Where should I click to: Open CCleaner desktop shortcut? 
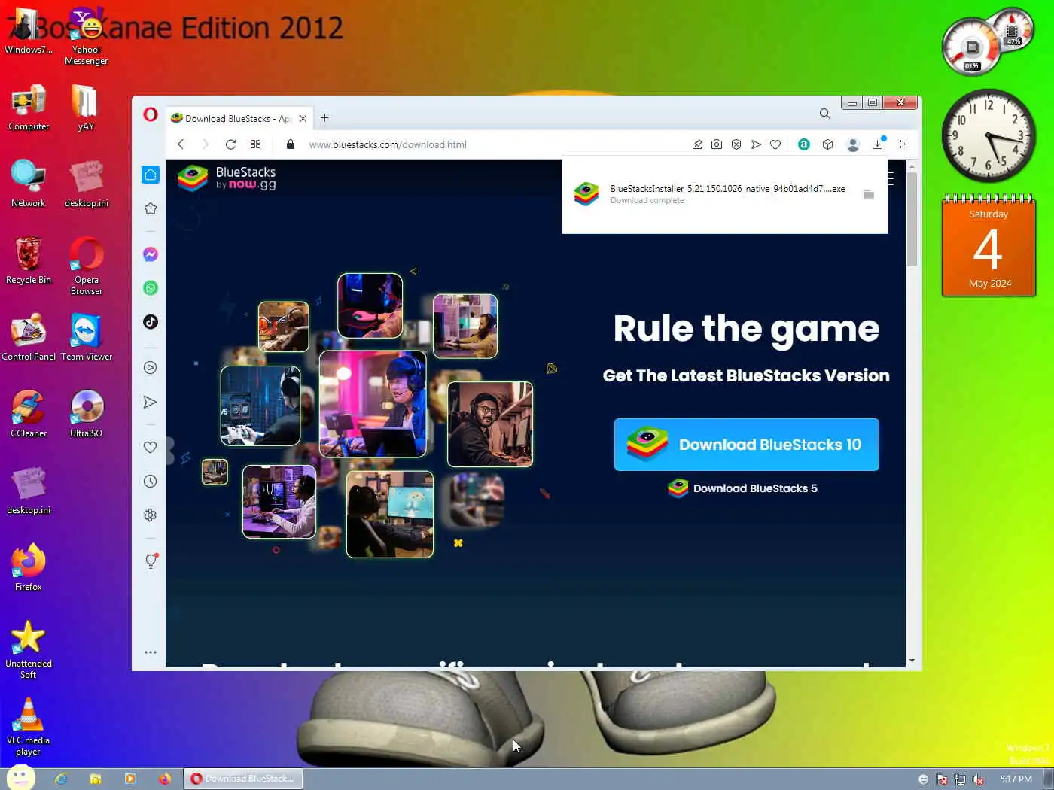point(29,415)
